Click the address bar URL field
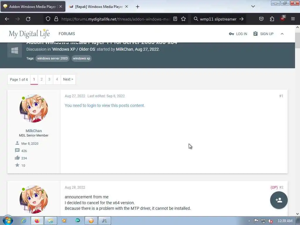This screenshot has height=225, width=300. coord(116,19)
